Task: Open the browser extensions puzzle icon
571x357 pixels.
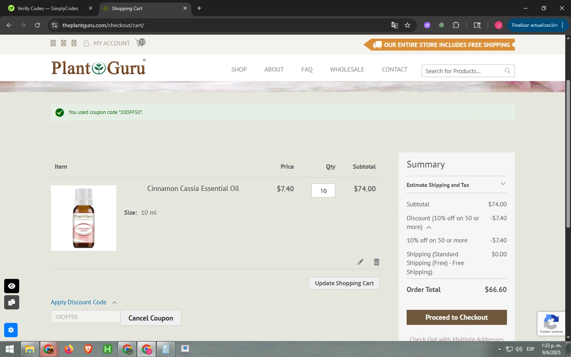Action: 456,25
